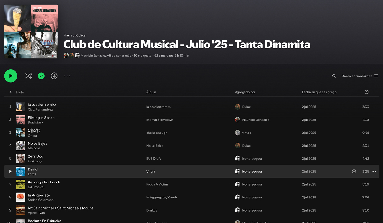Sort by Fecha en que se agregó header
The height and width of the screenshot is (223, 383).
coord(319,92)
